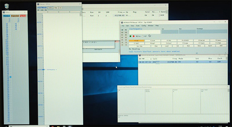232x127 pixels.
Task: Click the Wide button in Bandmap
Action: point(56,8)
